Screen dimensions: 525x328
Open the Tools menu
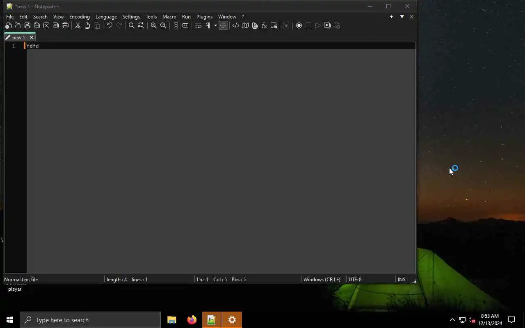[151, 17]
